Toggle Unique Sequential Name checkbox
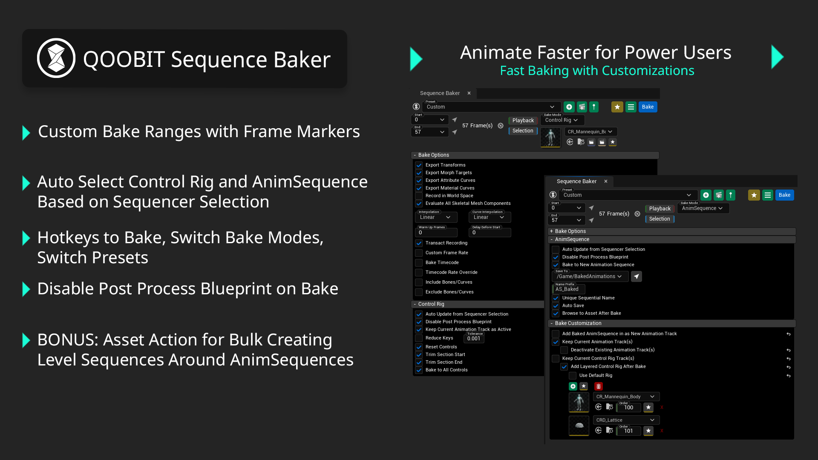 click(556, 298)
